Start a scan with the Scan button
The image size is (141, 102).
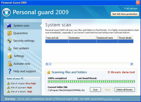click(95, 90)
